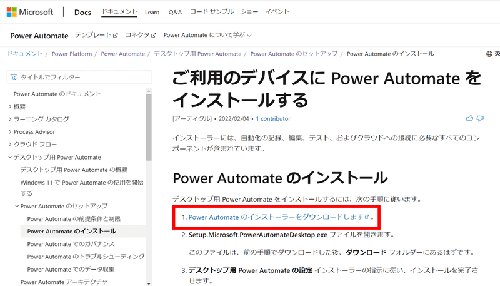Click the sidebar scroll up arrow

(x=149, y=91)
